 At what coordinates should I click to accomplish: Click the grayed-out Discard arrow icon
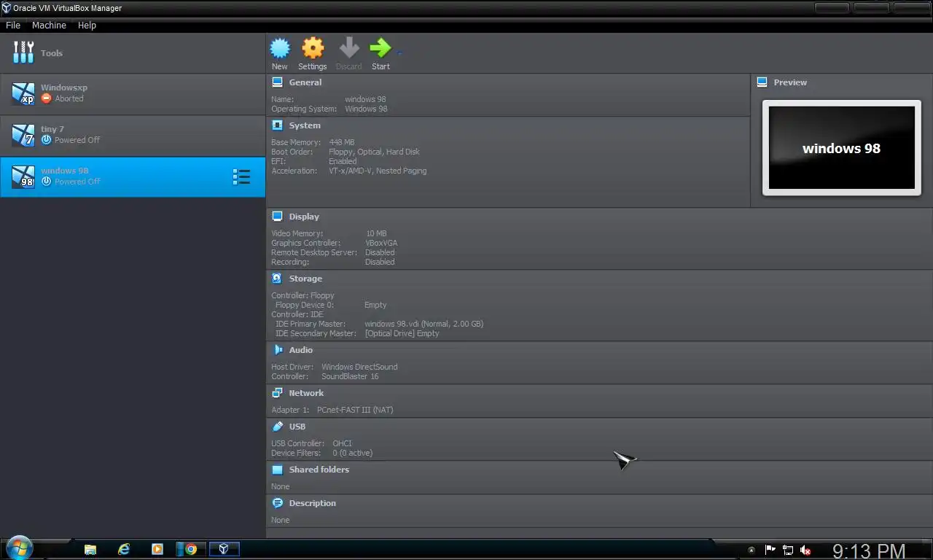tap(349, 49)
